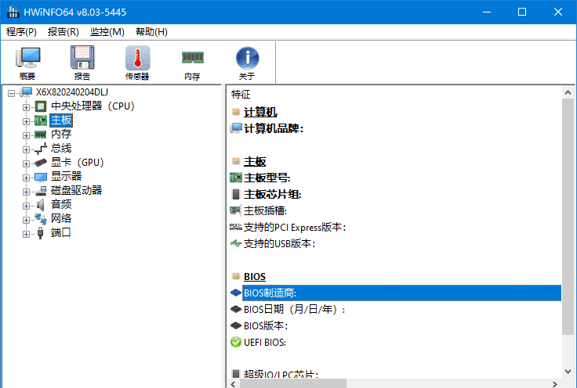Expand the 磁盘驱动器 tree node

coord(26,192)
